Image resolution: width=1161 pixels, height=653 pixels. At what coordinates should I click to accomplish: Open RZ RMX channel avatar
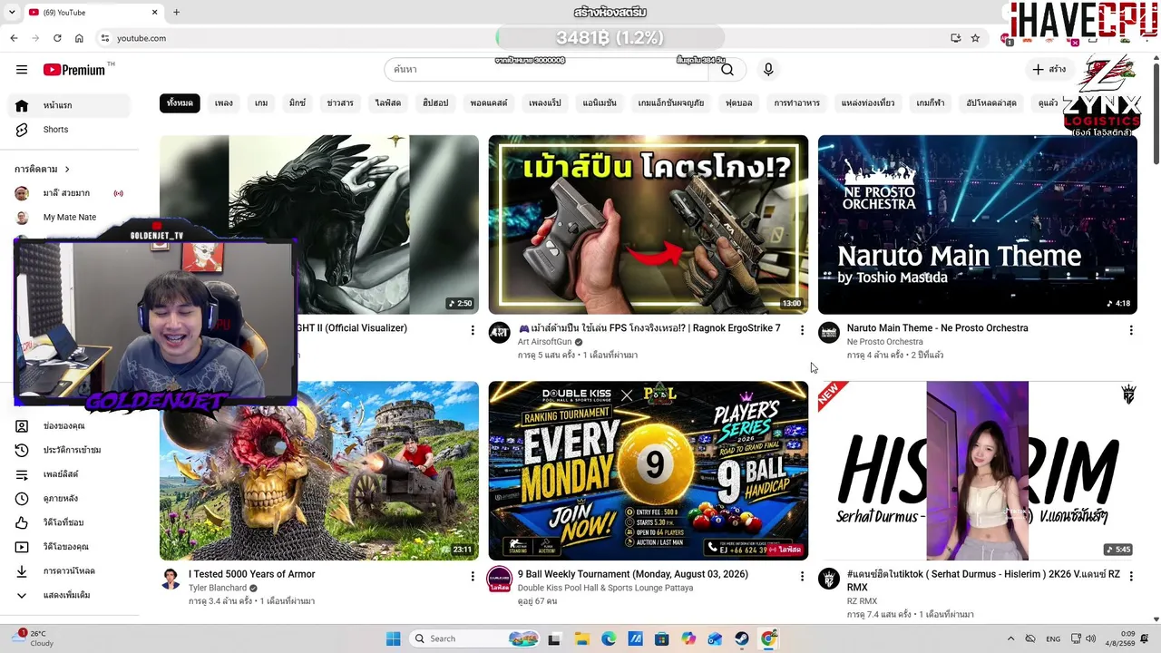829,579
